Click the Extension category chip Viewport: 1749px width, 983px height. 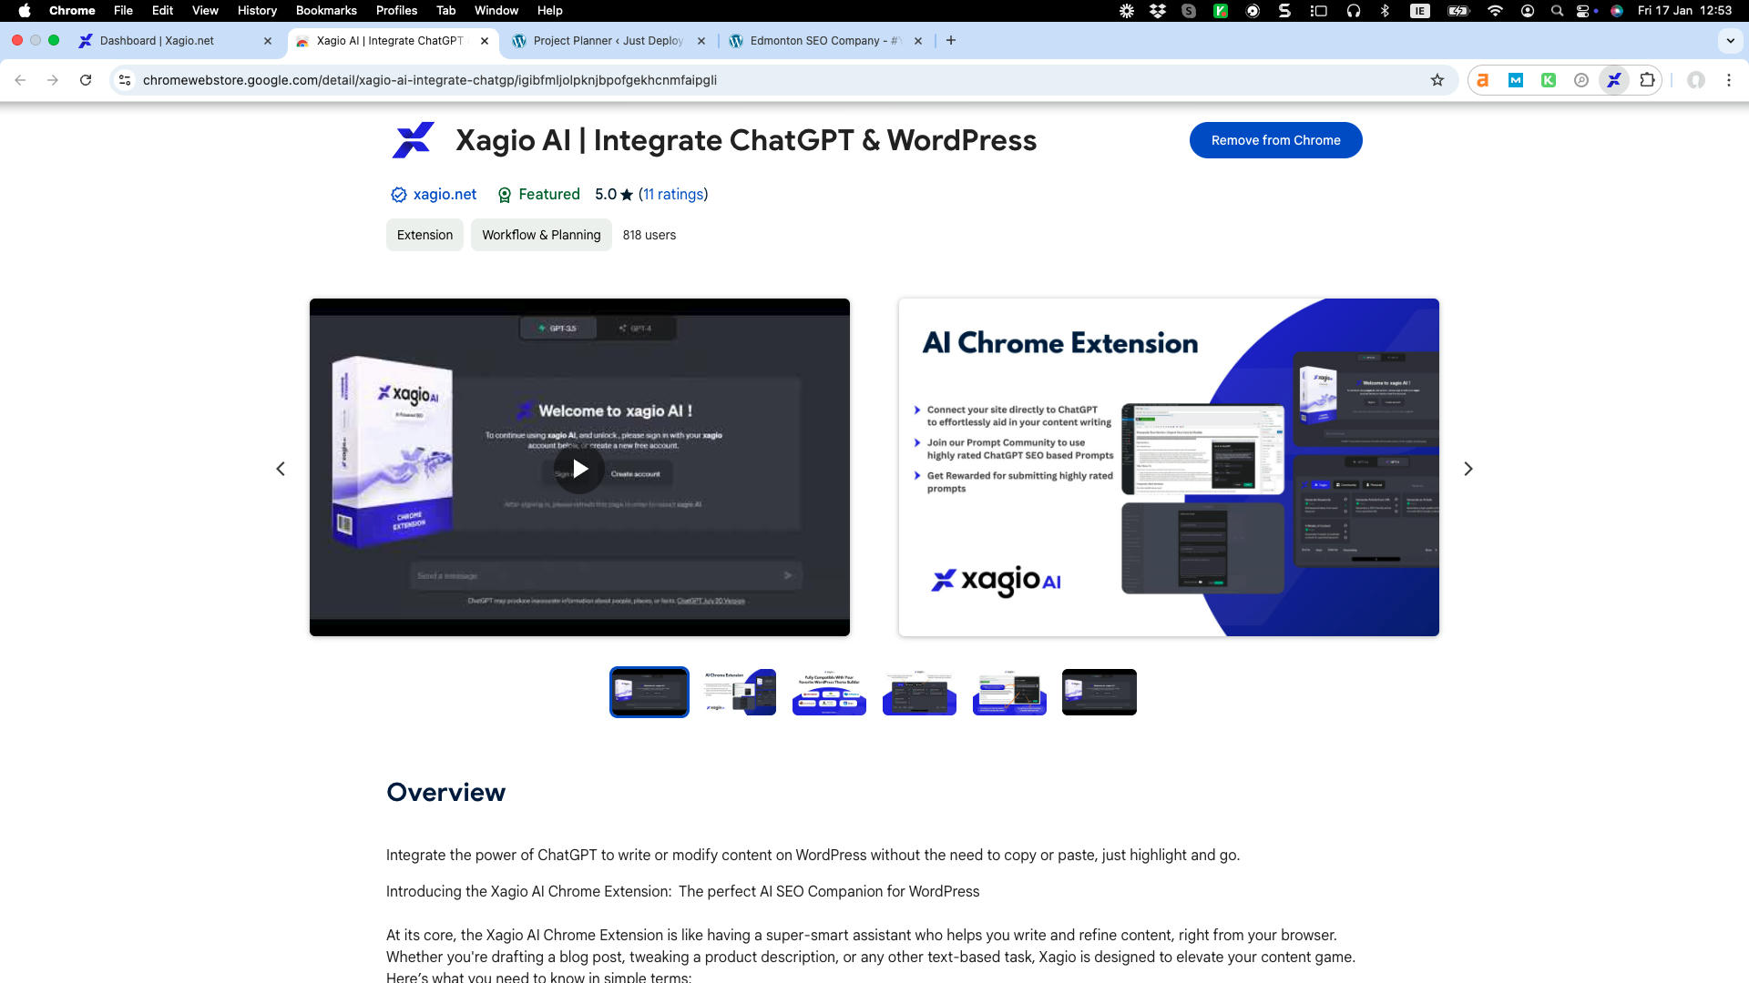[424, 235]
